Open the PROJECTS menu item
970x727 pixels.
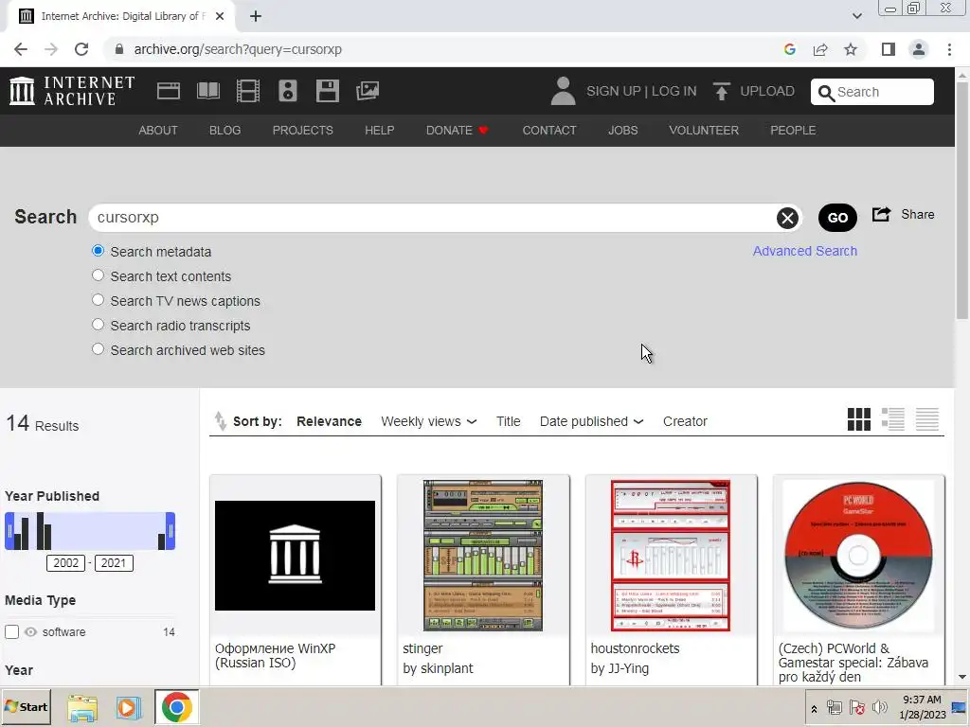(302, 131)
